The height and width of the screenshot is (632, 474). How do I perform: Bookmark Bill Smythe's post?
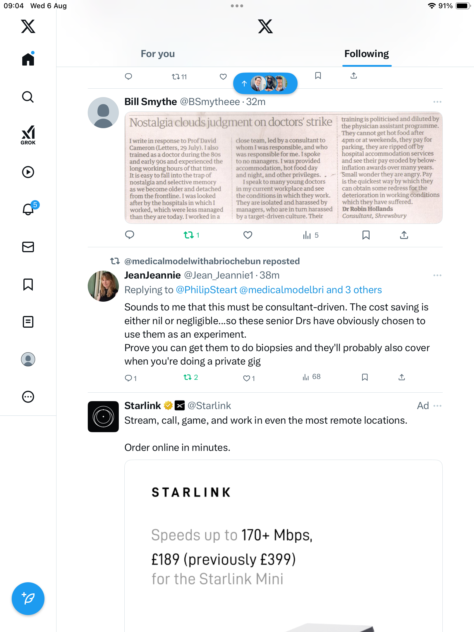(366, 235)
